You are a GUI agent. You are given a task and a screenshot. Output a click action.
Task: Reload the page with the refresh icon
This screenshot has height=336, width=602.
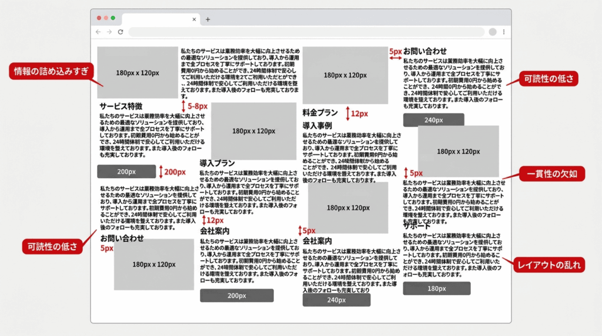coord(121,32)
